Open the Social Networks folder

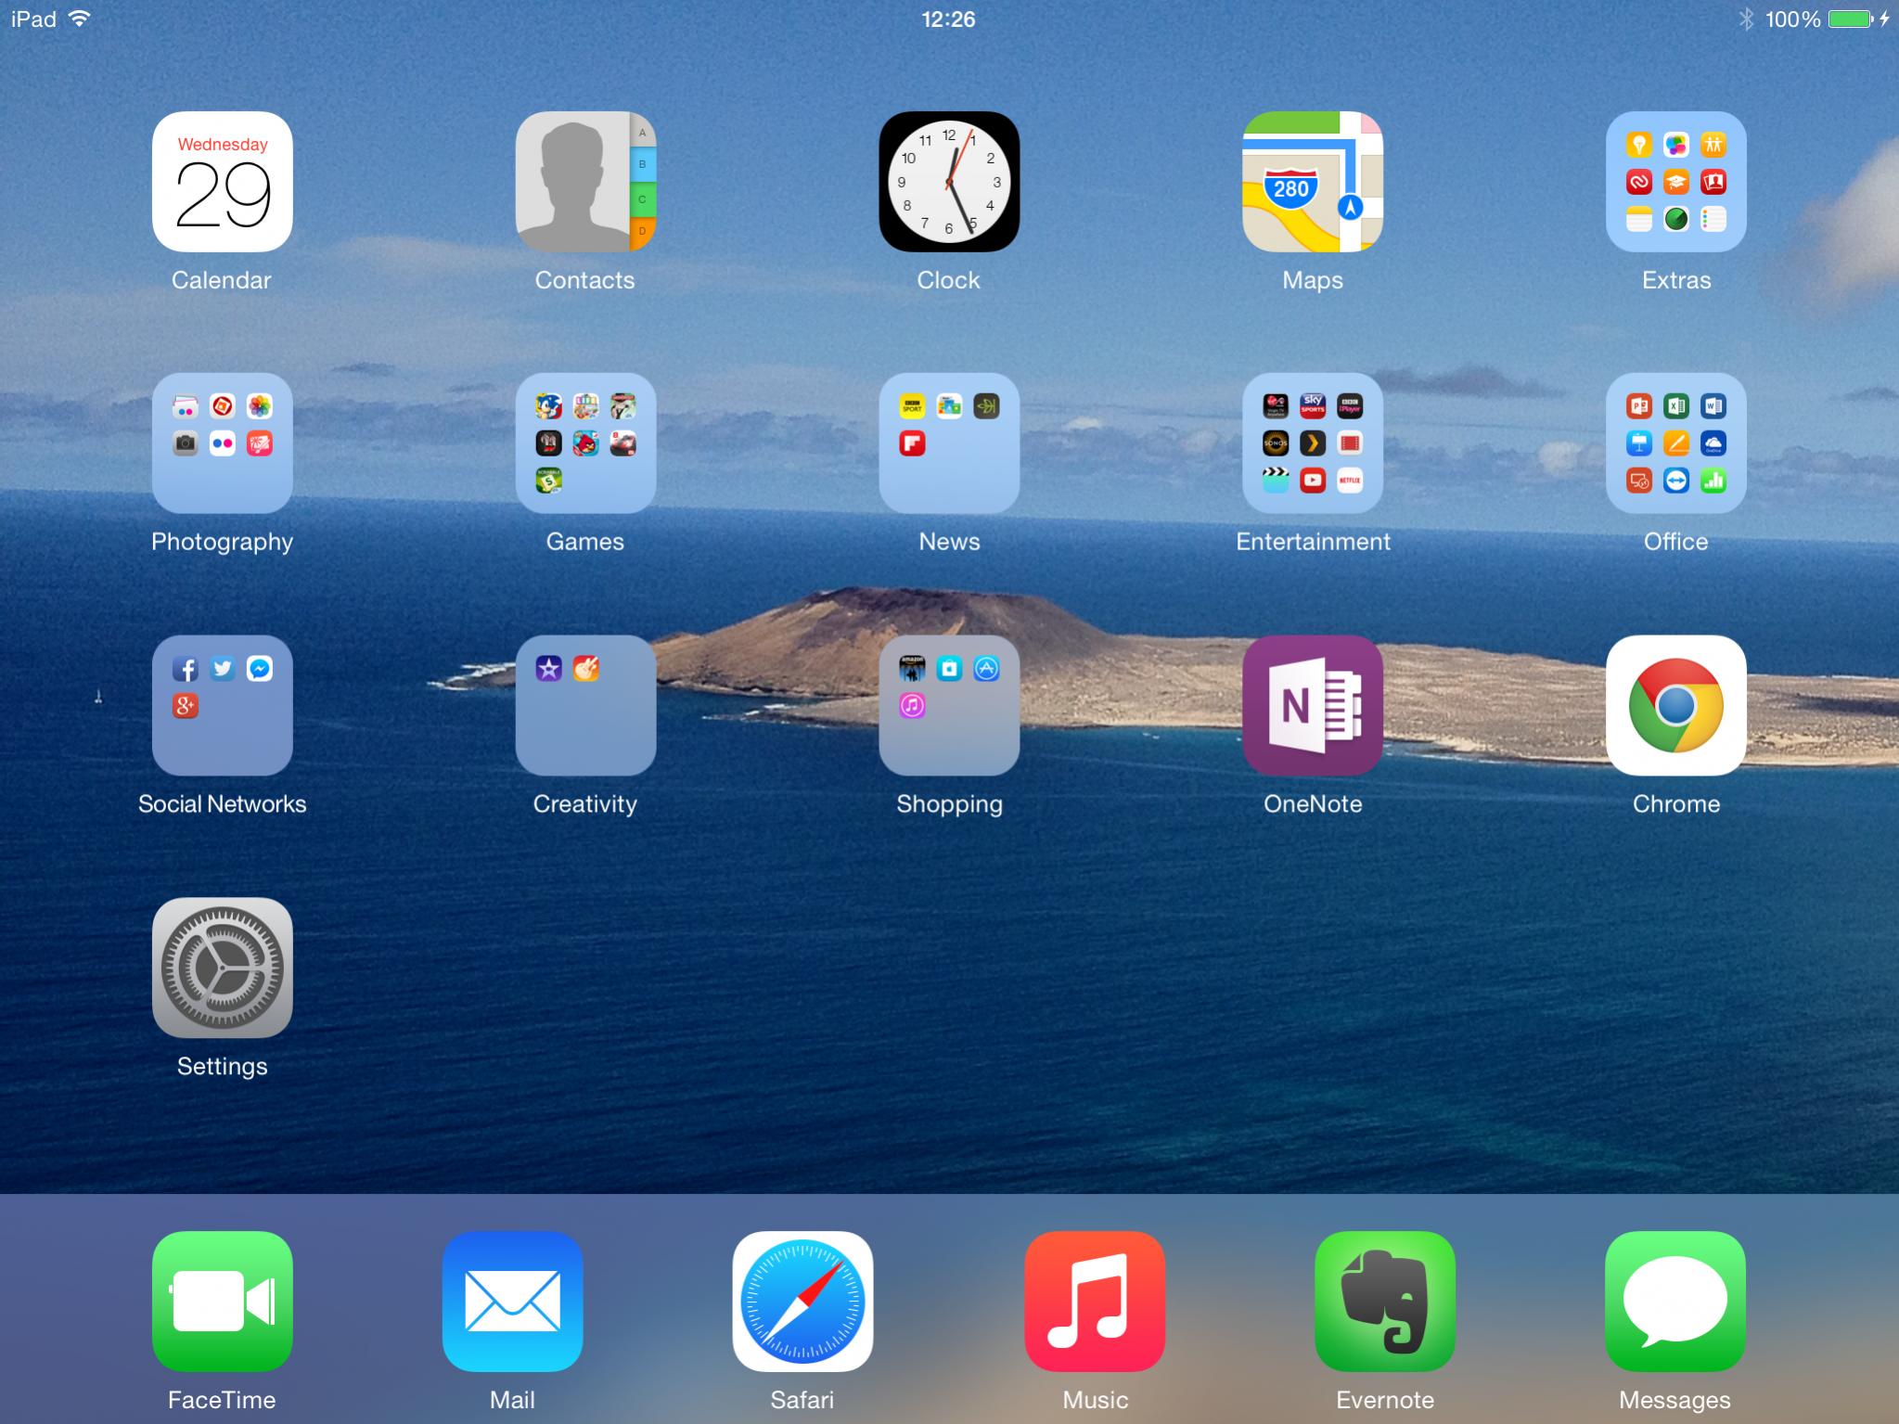(222, 705)
